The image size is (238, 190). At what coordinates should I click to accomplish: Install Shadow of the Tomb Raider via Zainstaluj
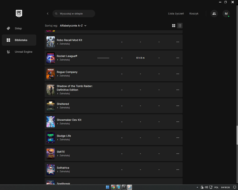point(63,94)
